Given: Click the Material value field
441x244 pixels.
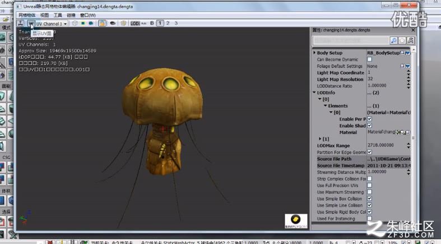Looking at the screenshot, I should [x=381, y=132].
